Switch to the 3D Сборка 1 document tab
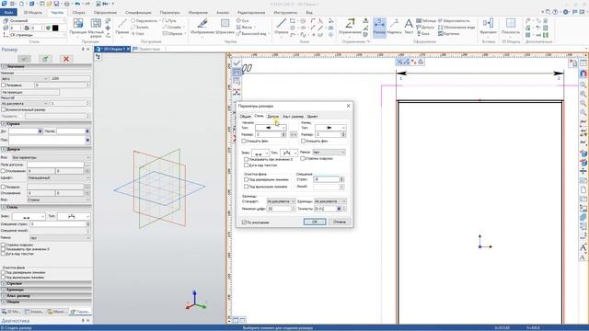589x331 pixels. [x=112, y=49]
